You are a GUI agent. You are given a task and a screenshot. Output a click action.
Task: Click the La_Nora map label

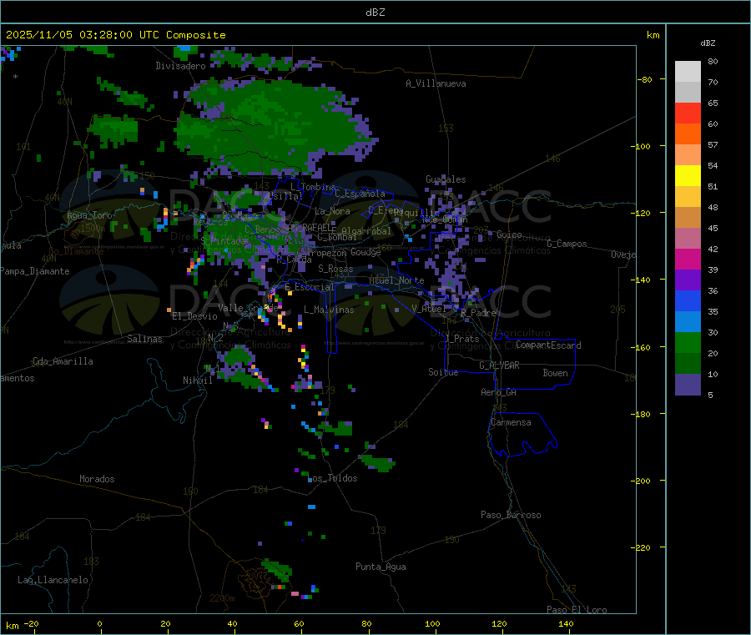point(332,211)
